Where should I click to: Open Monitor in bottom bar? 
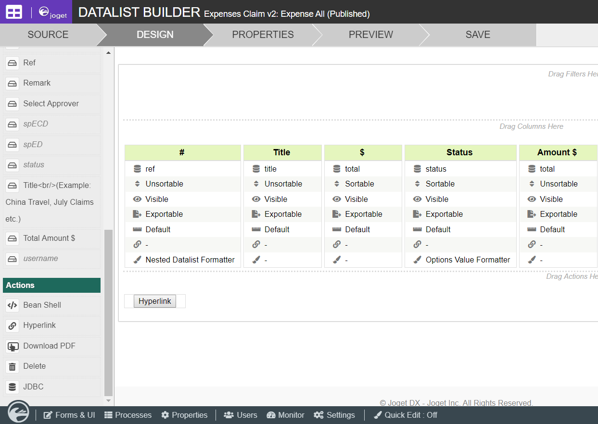(286, 415)
